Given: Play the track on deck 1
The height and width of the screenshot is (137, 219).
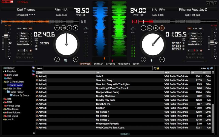Looking at the screenshot, I should pyautogui.click(x=76, y=28).
